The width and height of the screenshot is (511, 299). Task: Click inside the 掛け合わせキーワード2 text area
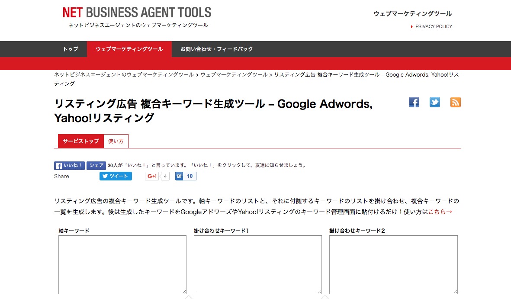(393, 264)
